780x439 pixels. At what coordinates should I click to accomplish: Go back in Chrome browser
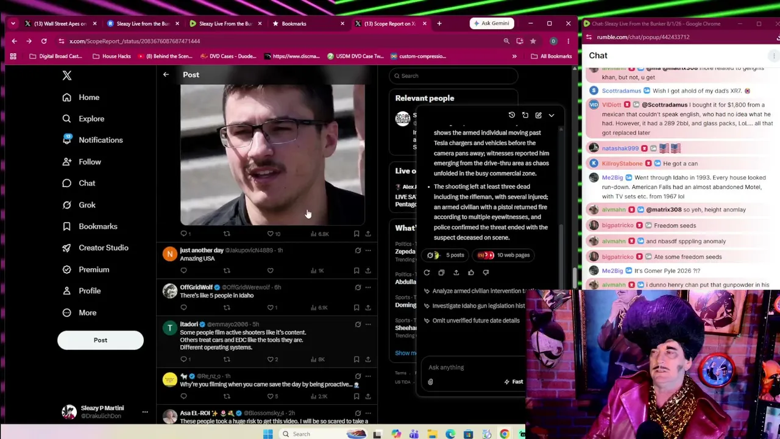click(14, 41)
